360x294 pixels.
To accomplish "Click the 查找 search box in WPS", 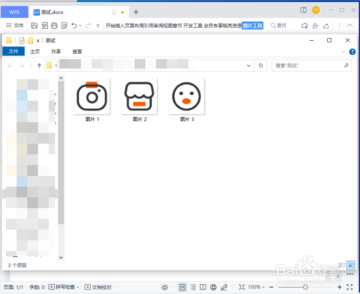I will click(x=279, y=26).
